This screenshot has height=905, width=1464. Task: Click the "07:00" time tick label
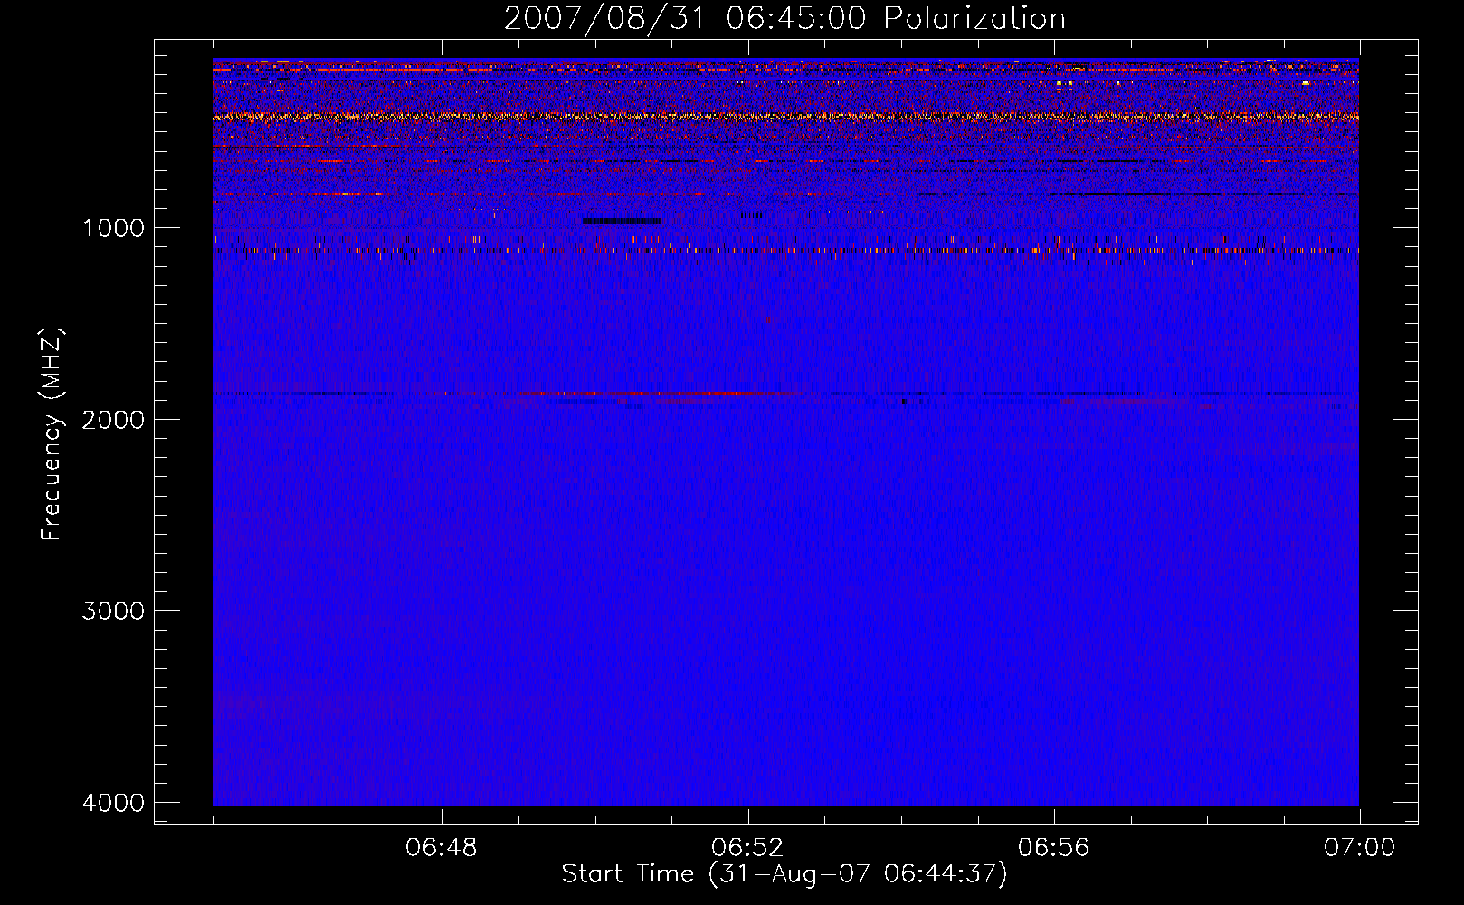click(x=1360, y=848)
